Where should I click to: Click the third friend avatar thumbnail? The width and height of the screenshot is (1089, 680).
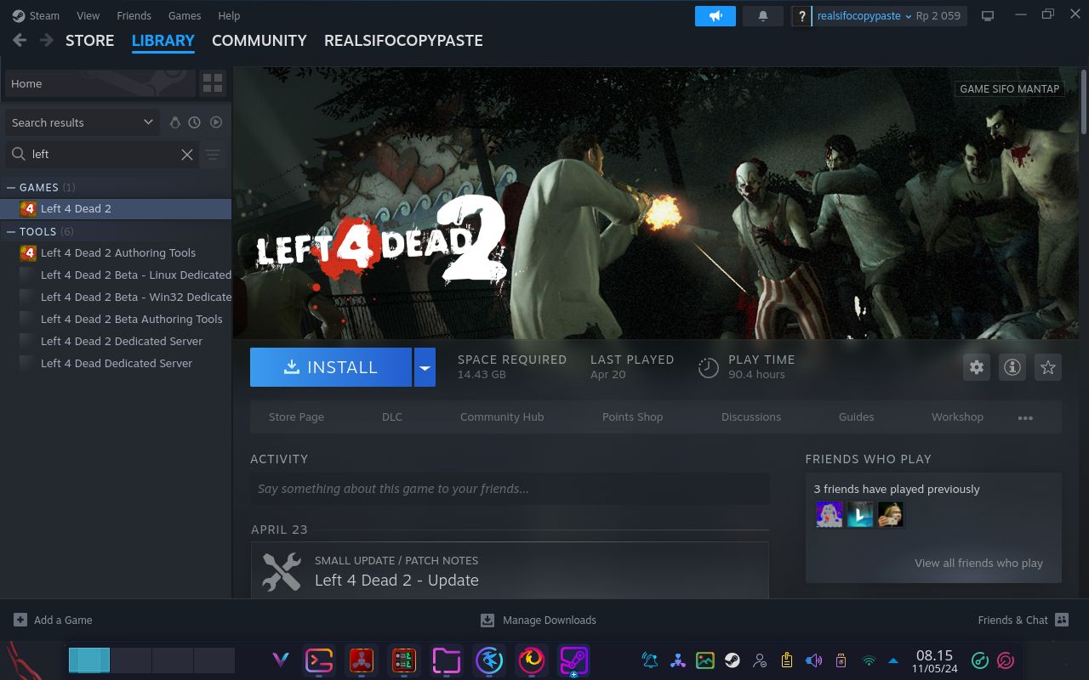891,514
